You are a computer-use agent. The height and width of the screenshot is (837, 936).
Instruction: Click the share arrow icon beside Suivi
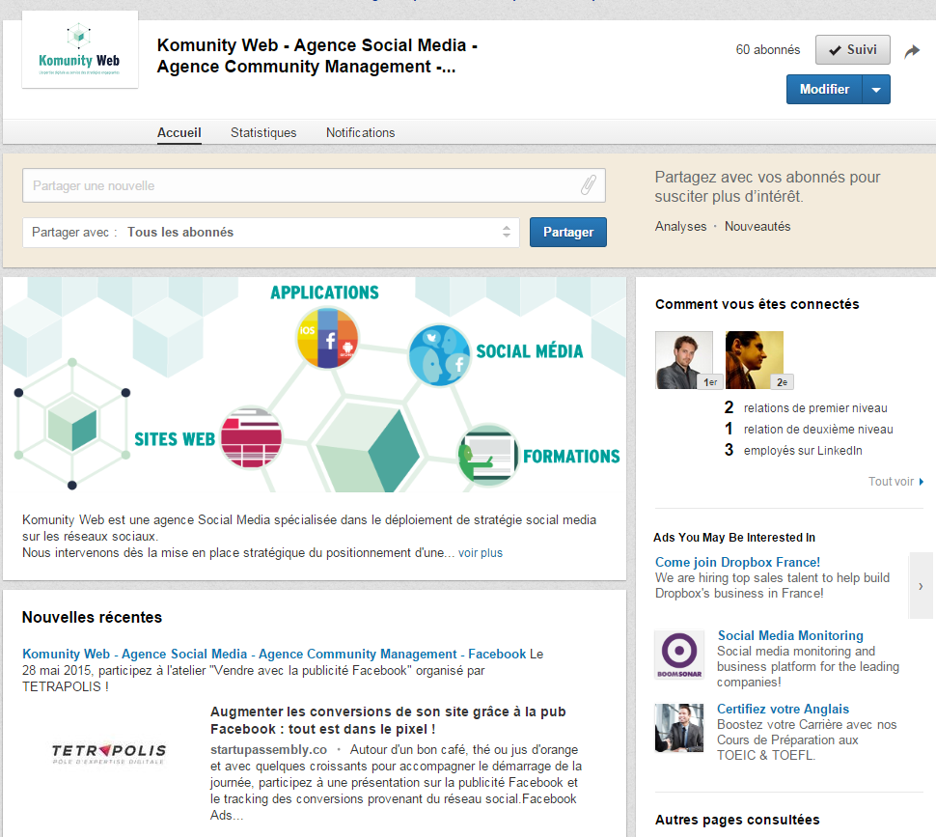(x=912, y=51)
